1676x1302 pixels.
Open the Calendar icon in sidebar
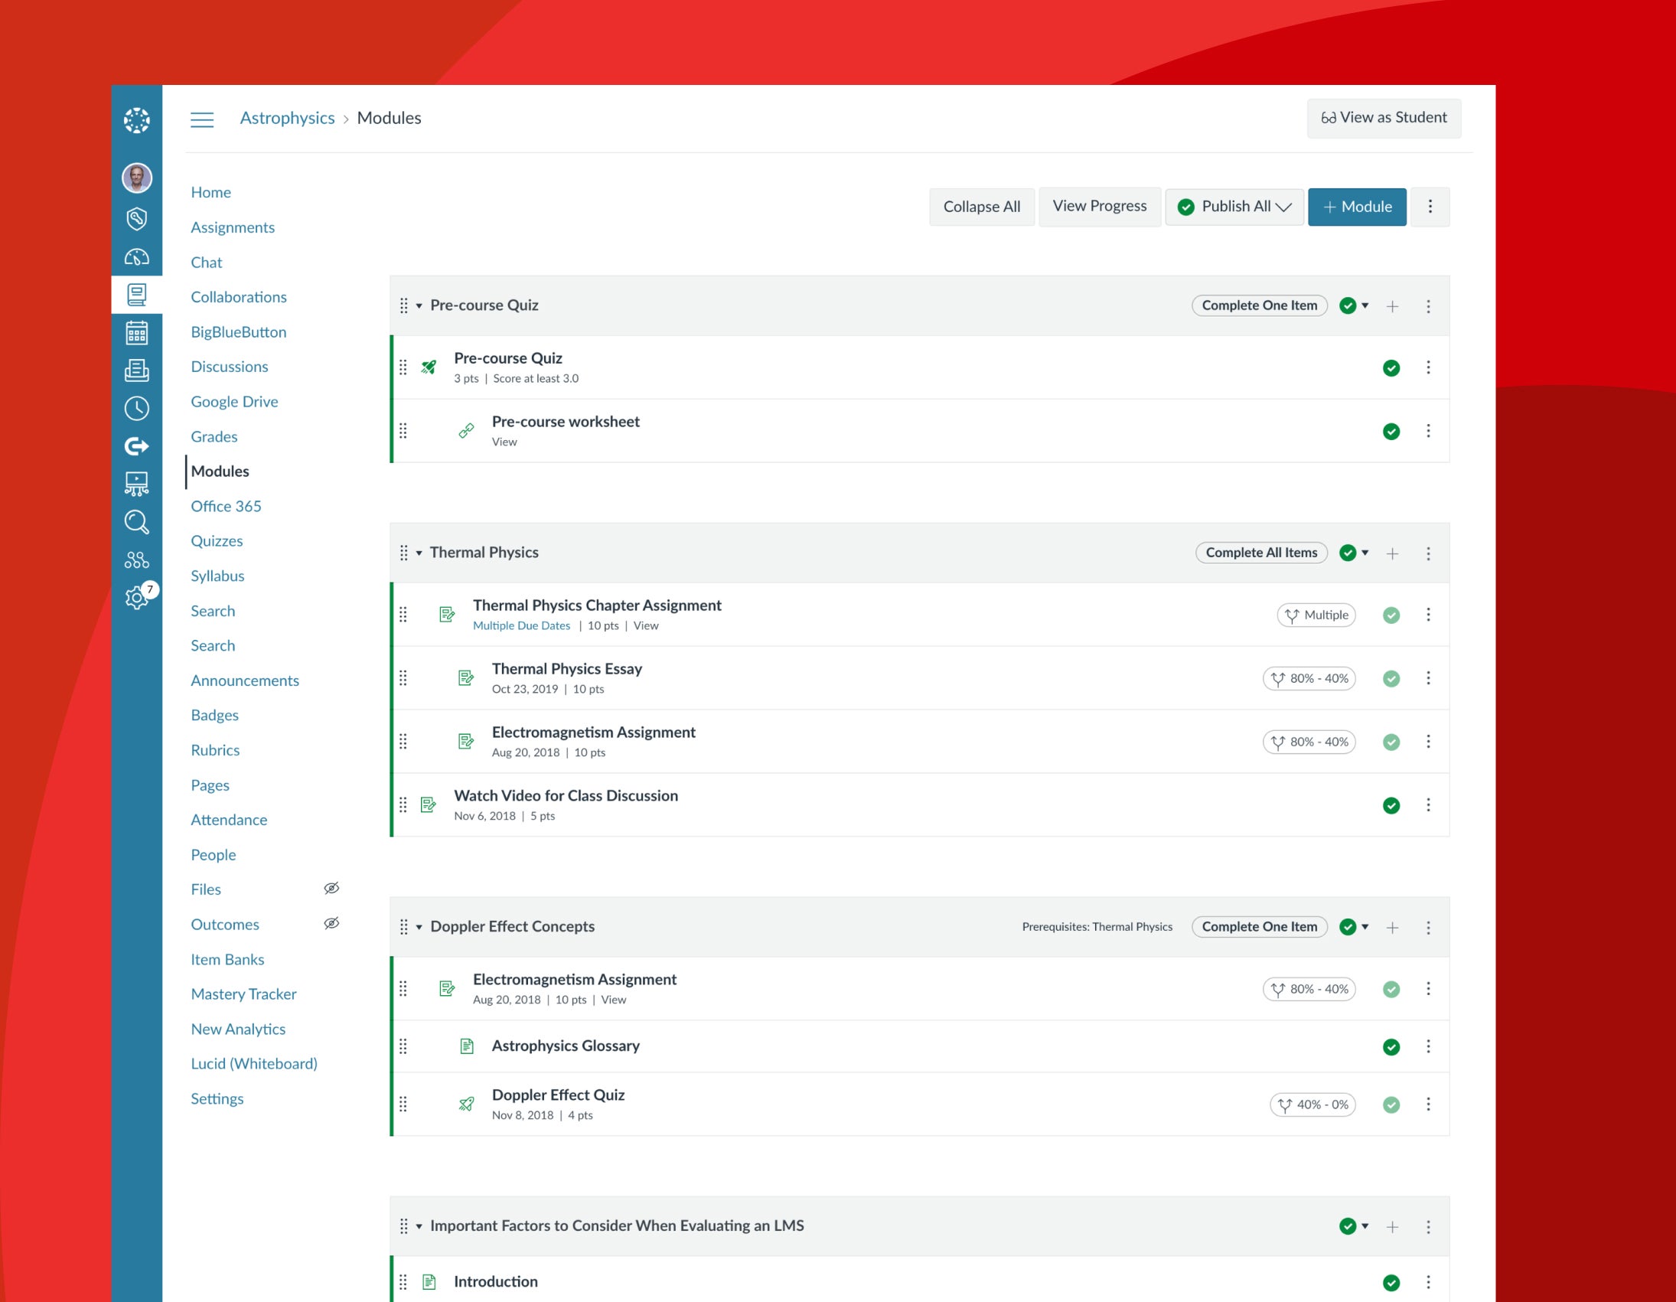[136, 332]
